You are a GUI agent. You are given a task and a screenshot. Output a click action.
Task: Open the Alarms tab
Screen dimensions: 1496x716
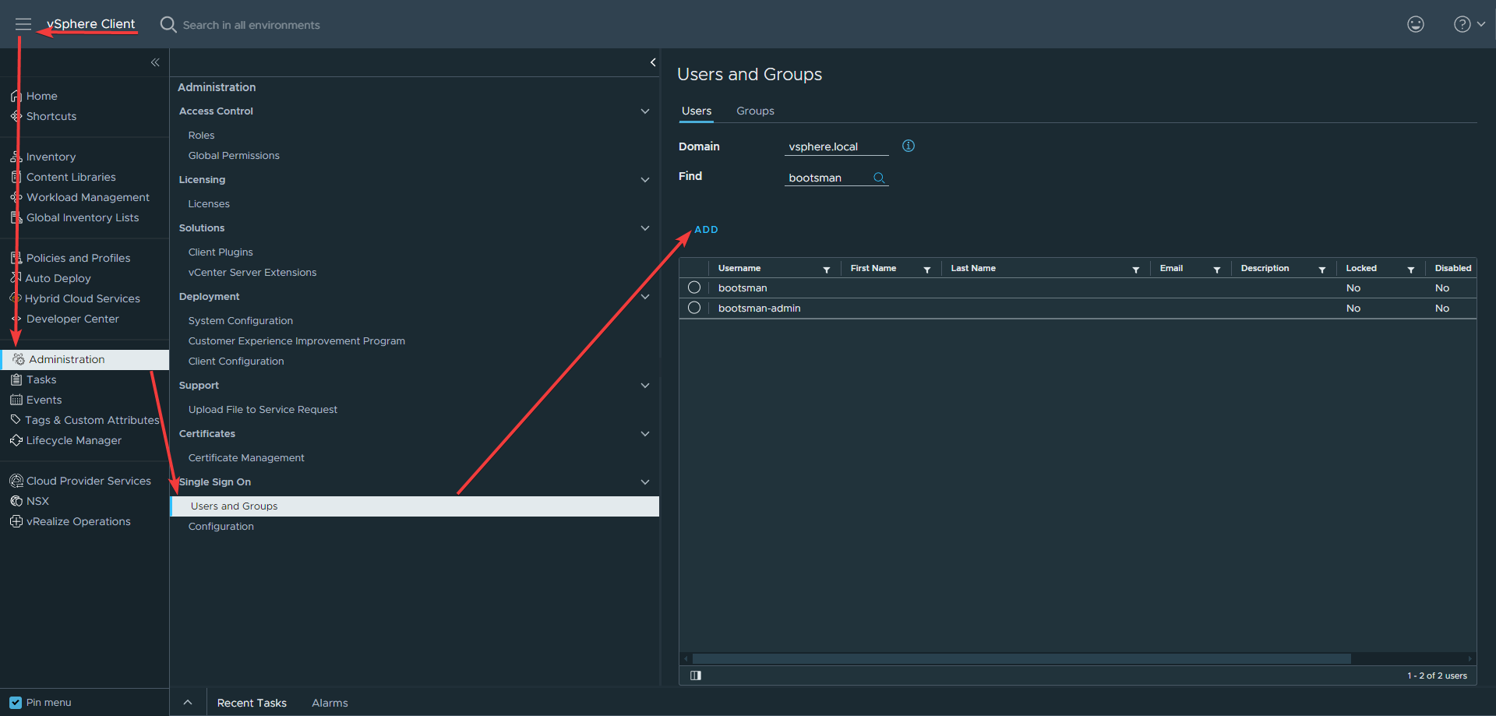(330, 703)
